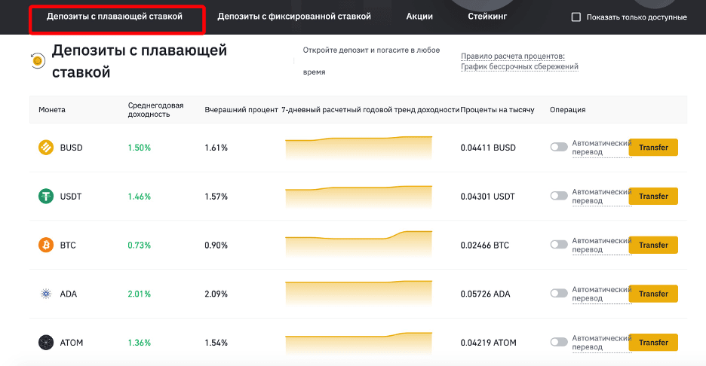
Task: Click the ATOM Cosmos coin icon
Action: coord(46,343)
